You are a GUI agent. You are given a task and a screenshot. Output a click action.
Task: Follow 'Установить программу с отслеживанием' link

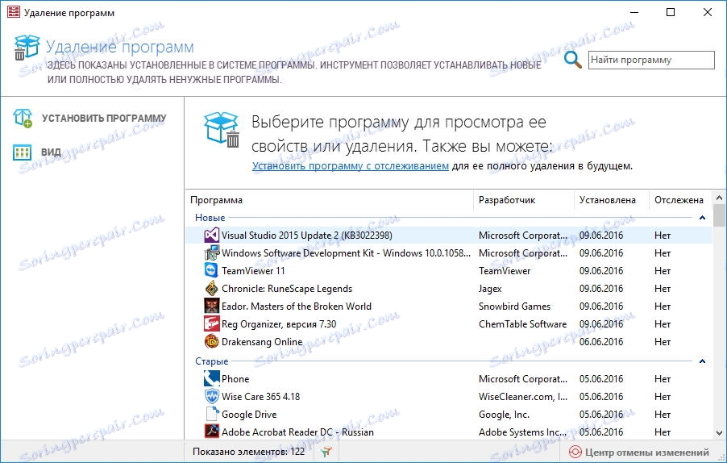pos(351,165)
